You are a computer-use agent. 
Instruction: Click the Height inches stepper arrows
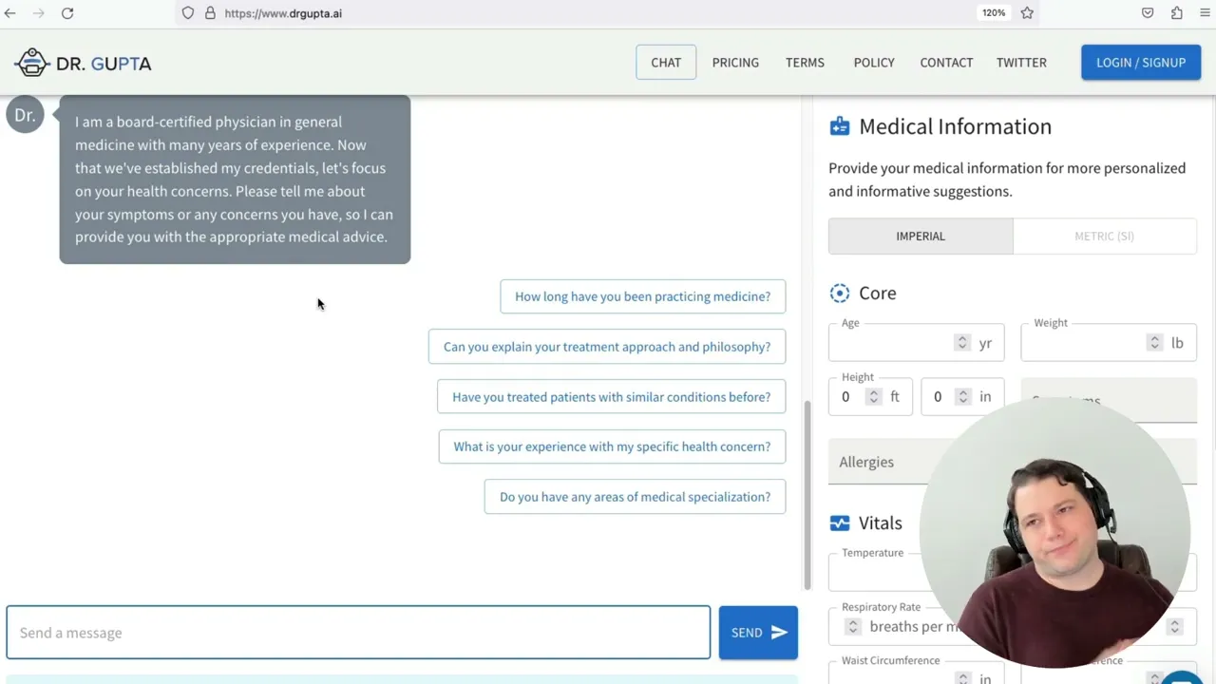(963, 397)
